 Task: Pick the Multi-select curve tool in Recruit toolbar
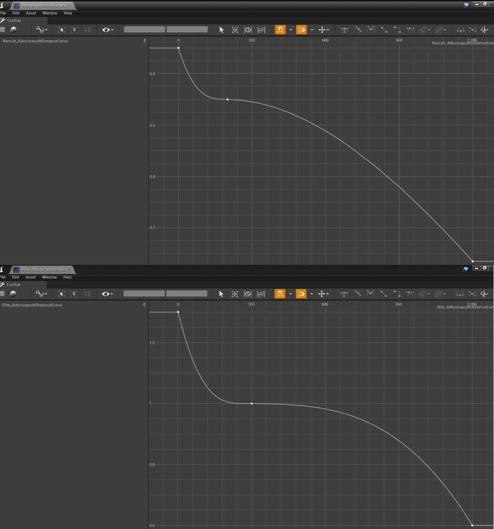point(261,30)
